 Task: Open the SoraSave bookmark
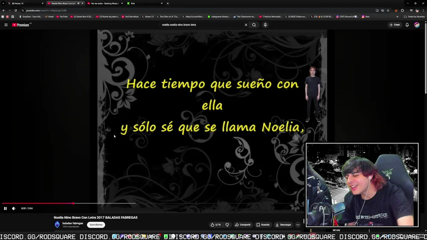30,17
